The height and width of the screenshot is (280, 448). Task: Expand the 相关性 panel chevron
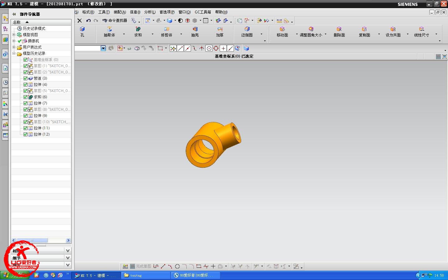tap(68, 251)
